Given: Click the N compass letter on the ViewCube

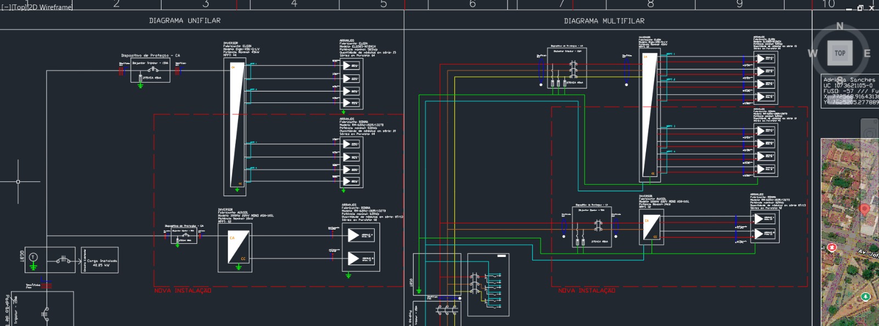Looking at the screenshot, I should [x=839, y=26].
